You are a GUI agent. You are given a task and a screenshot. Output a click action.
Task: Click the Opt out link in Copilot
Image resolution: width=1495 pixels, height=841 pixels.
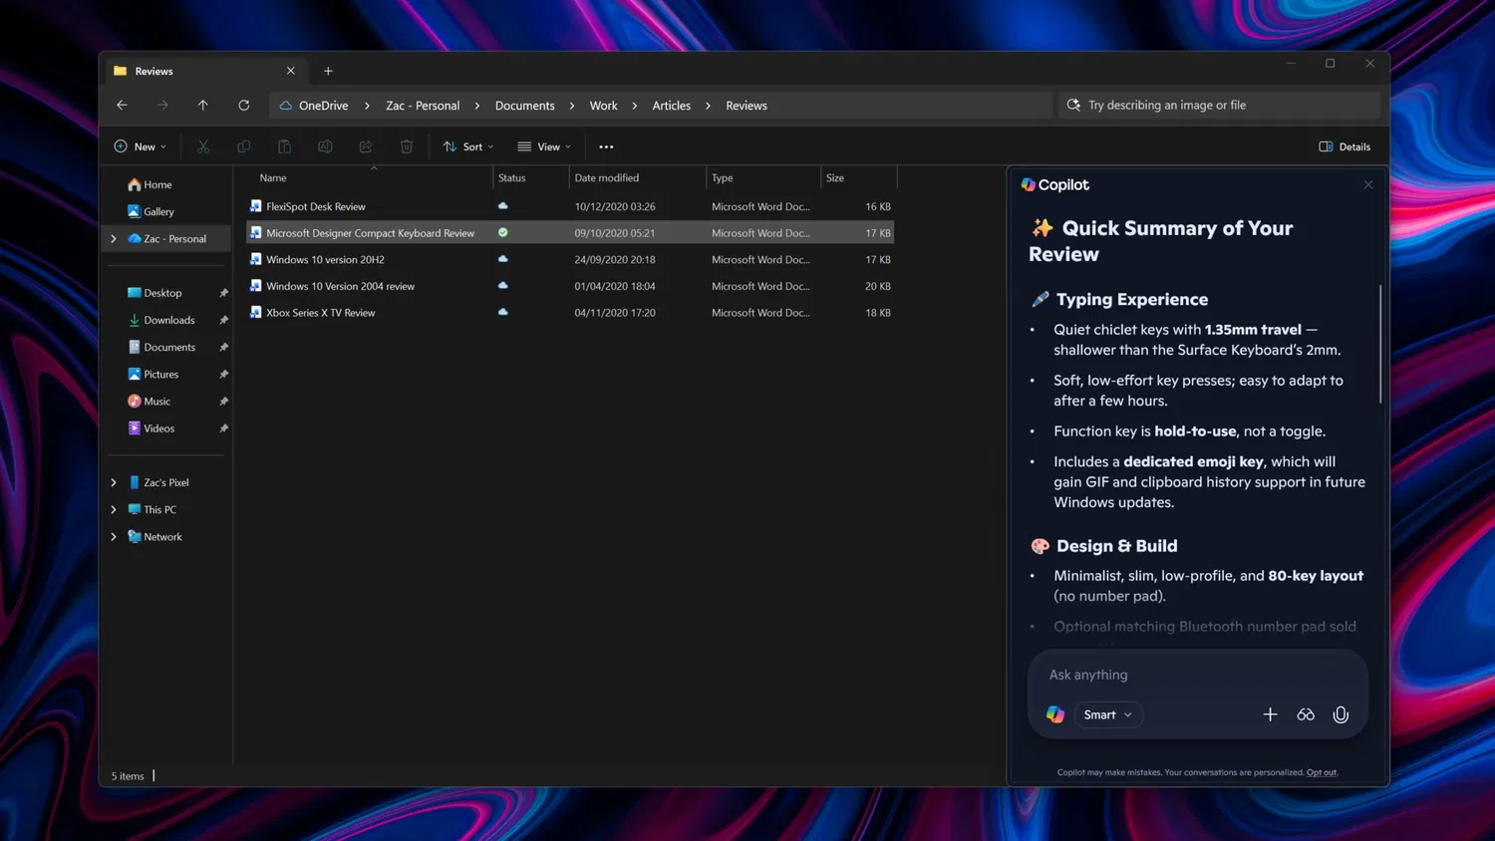tap(1322, 772)
